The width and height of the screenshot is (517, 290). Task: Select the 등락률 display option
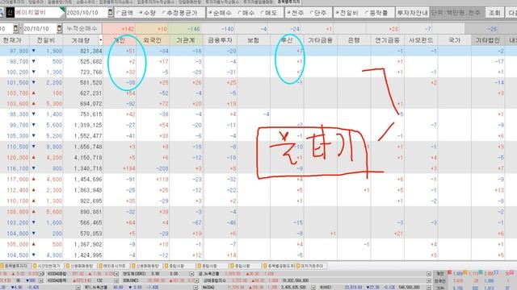[x=376, y=13]
